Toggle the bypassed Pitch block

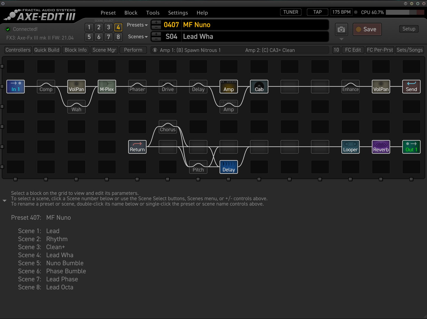pyautogui.click(x=198, y=167)
